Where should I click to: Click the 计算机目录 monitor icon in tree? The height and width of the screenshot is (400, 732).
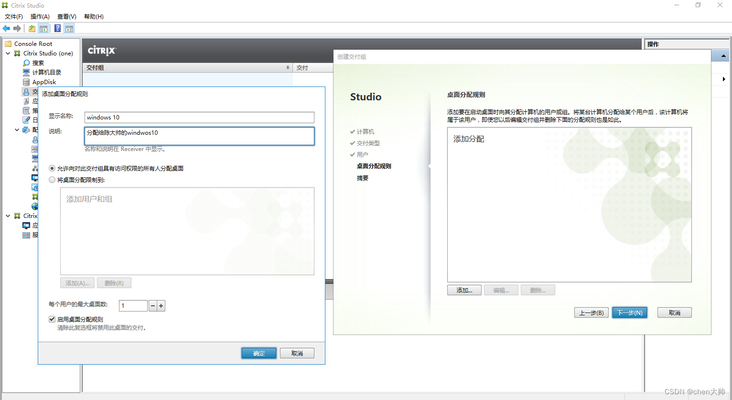[x=26, y=73]
